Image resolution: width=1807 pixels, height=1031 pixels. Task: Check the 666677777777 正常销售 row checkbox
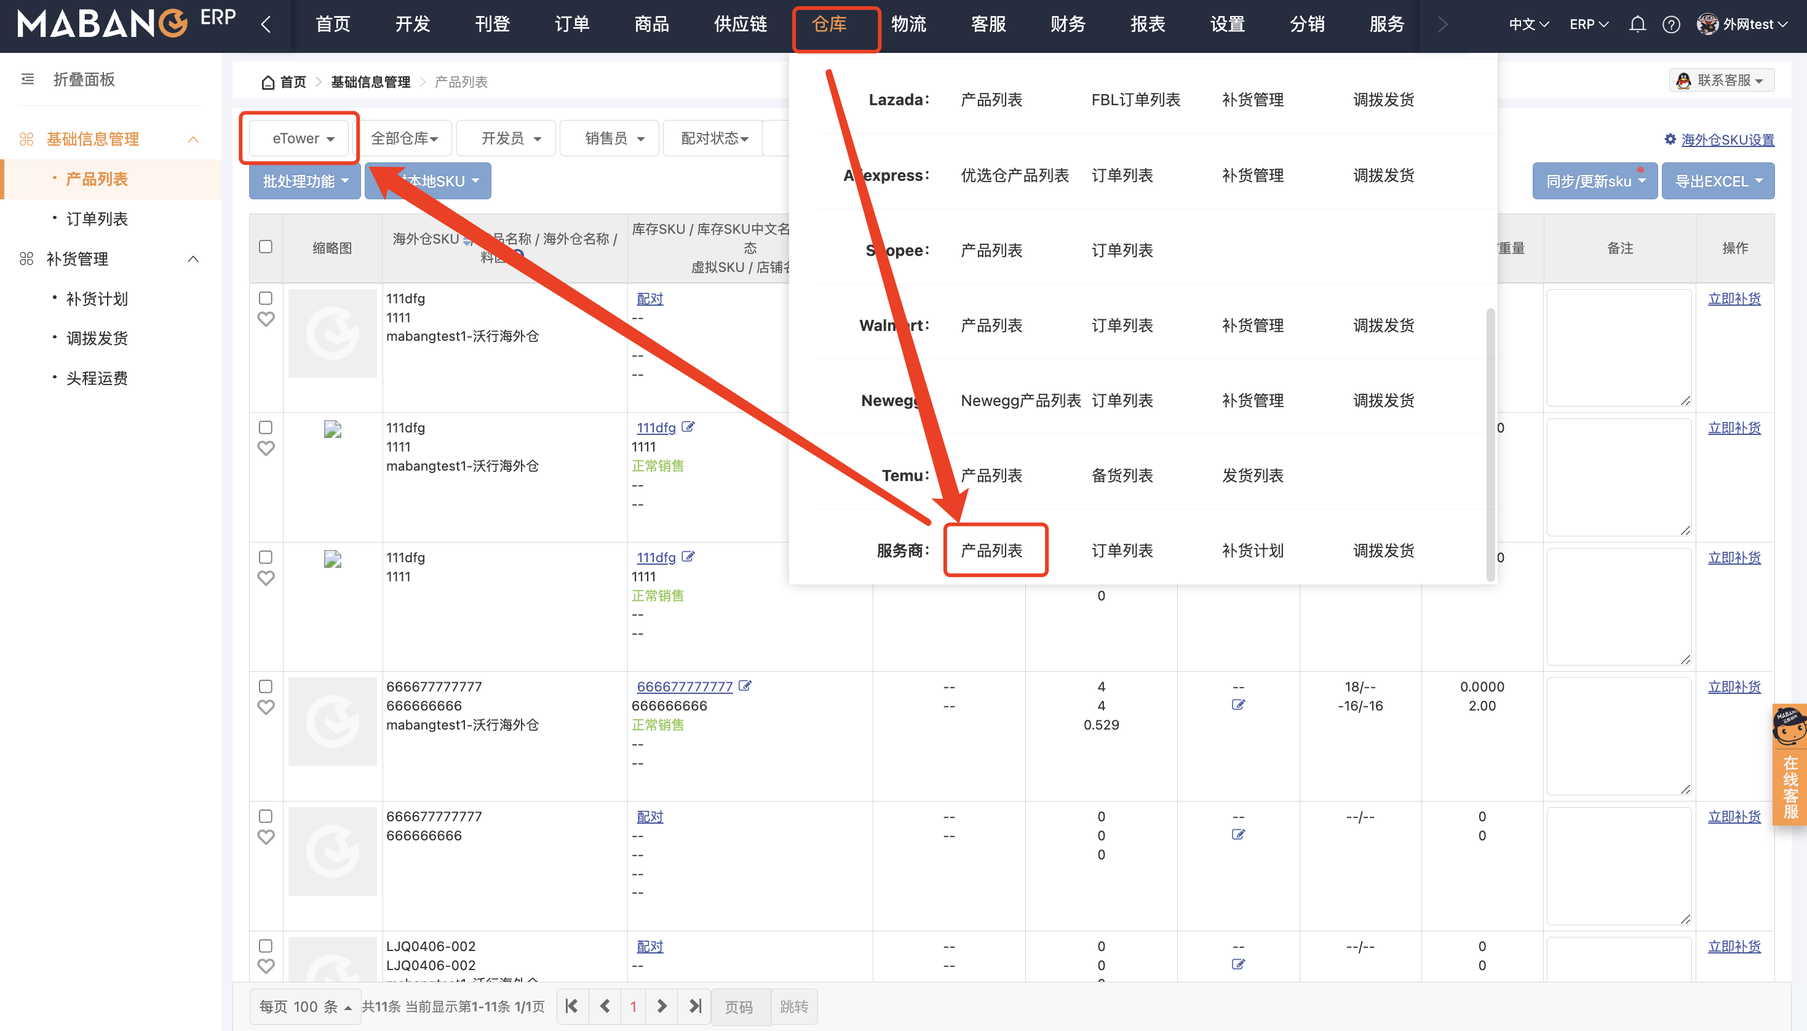266,687
